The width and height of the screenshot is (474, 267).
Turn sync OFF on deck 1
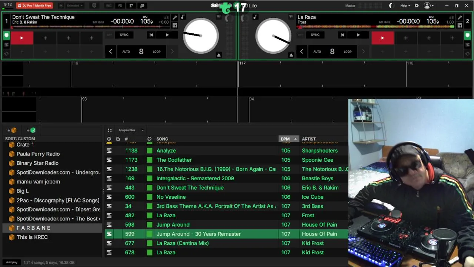[x=109, y=35]
